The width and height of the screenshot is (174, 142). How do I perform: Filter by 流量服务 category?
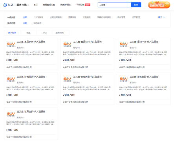(86, 17)
